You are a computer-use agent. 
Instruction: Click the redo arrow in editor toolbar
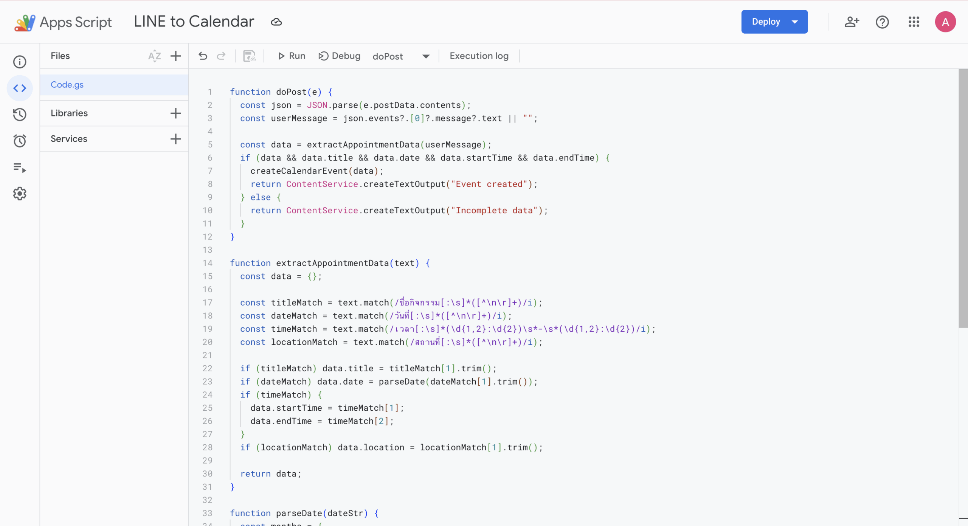pos(221,56)
